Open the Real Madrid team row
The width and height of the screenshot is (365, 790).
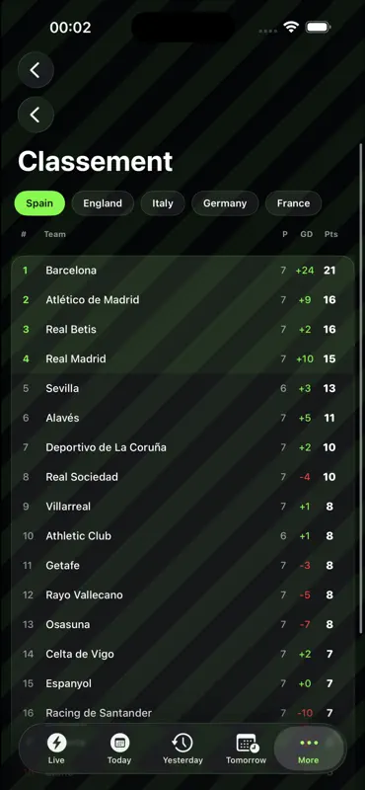pyautogui.click(x=182, y=359)
